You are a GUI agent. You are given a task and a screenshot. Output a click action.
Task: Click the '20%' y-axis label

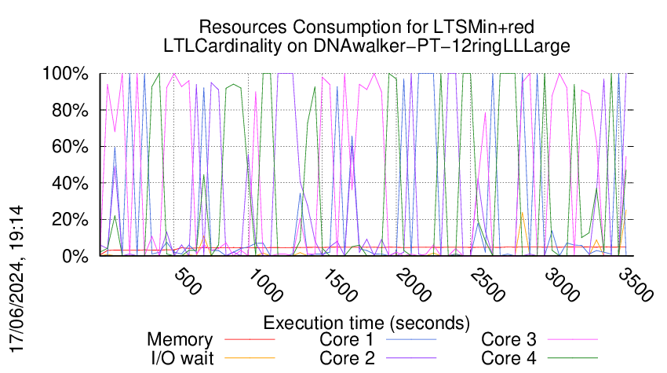(x=70, y=220)
